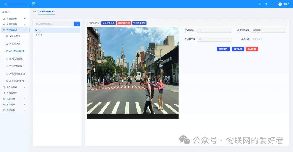The height and width of the screenshot is (152, 293).
Task: Open 视频报警管理 menu item
Action: [x=16, y=66]
